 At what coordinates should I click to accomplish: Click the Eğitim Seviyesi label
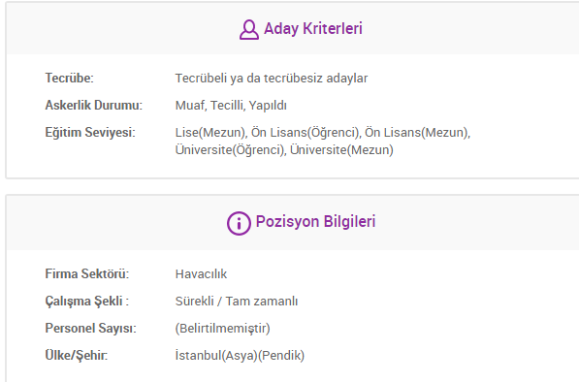point(90,133)
